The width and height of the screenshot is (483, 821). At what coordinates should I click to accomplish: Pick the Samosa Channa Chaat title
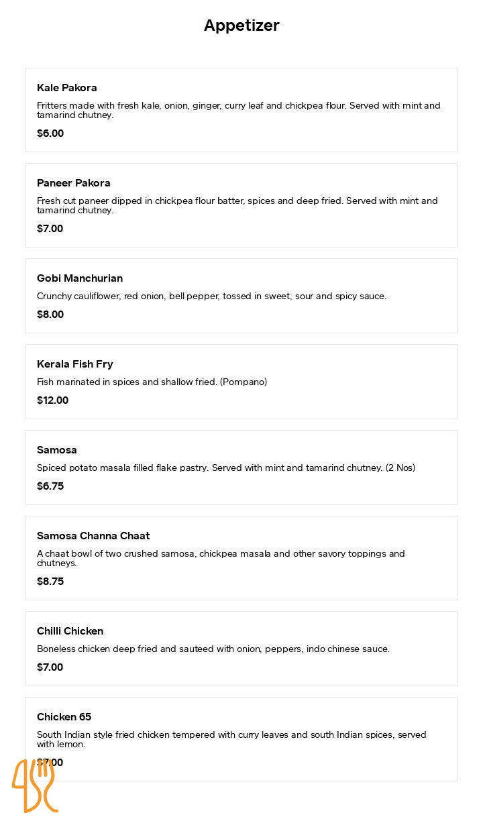point(93,536)
